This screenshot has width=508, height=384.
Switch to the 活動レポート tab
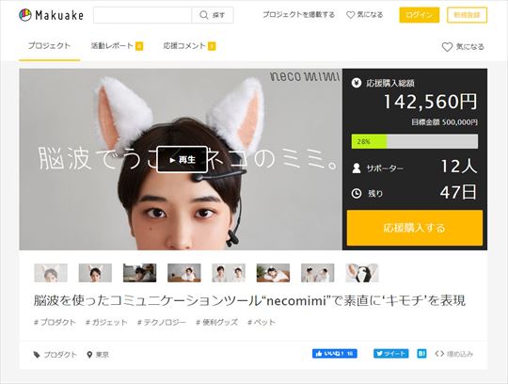(x=117, y=46)
